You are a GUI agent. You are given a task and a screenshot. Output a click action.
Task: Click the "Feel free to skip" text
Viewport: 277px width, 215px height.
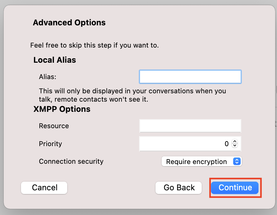point(94,45)
